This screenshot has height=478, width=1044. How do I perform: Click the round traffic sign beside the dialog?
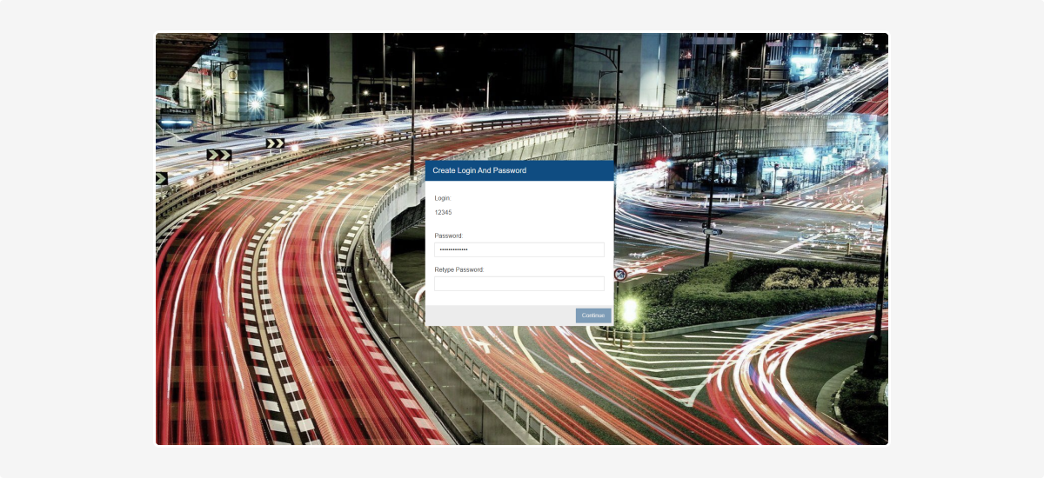(620, 274)
